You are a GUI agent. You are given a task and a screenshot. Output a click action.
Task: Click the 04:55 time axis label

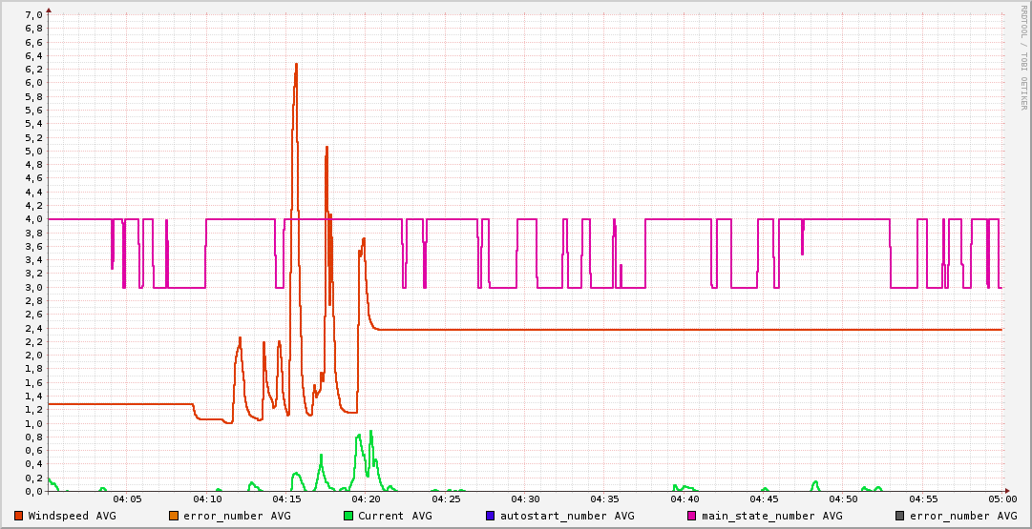click(x=923, y=499)
